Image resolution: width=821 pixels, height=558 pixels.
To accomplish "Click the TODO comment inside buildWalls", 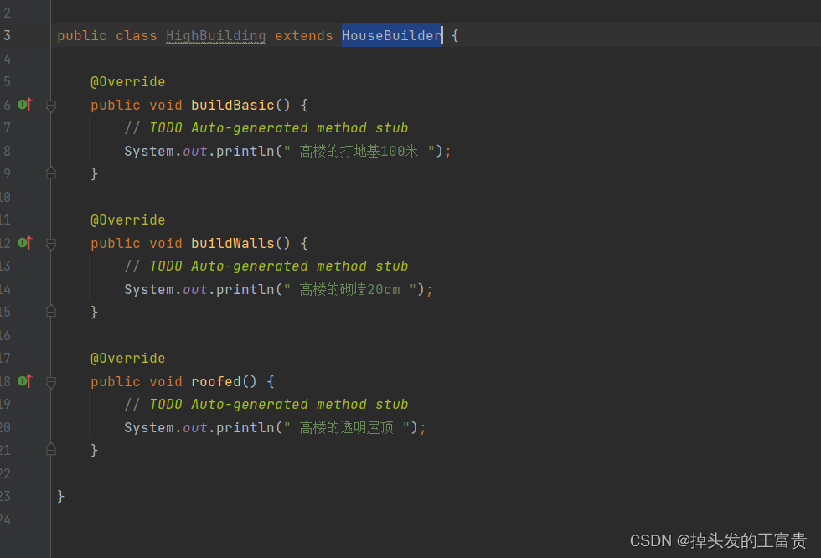I will (266, 266).
